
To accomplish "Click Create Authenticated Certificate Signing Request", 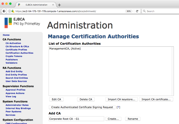I will pyautogui.click(x=82, y=107).
